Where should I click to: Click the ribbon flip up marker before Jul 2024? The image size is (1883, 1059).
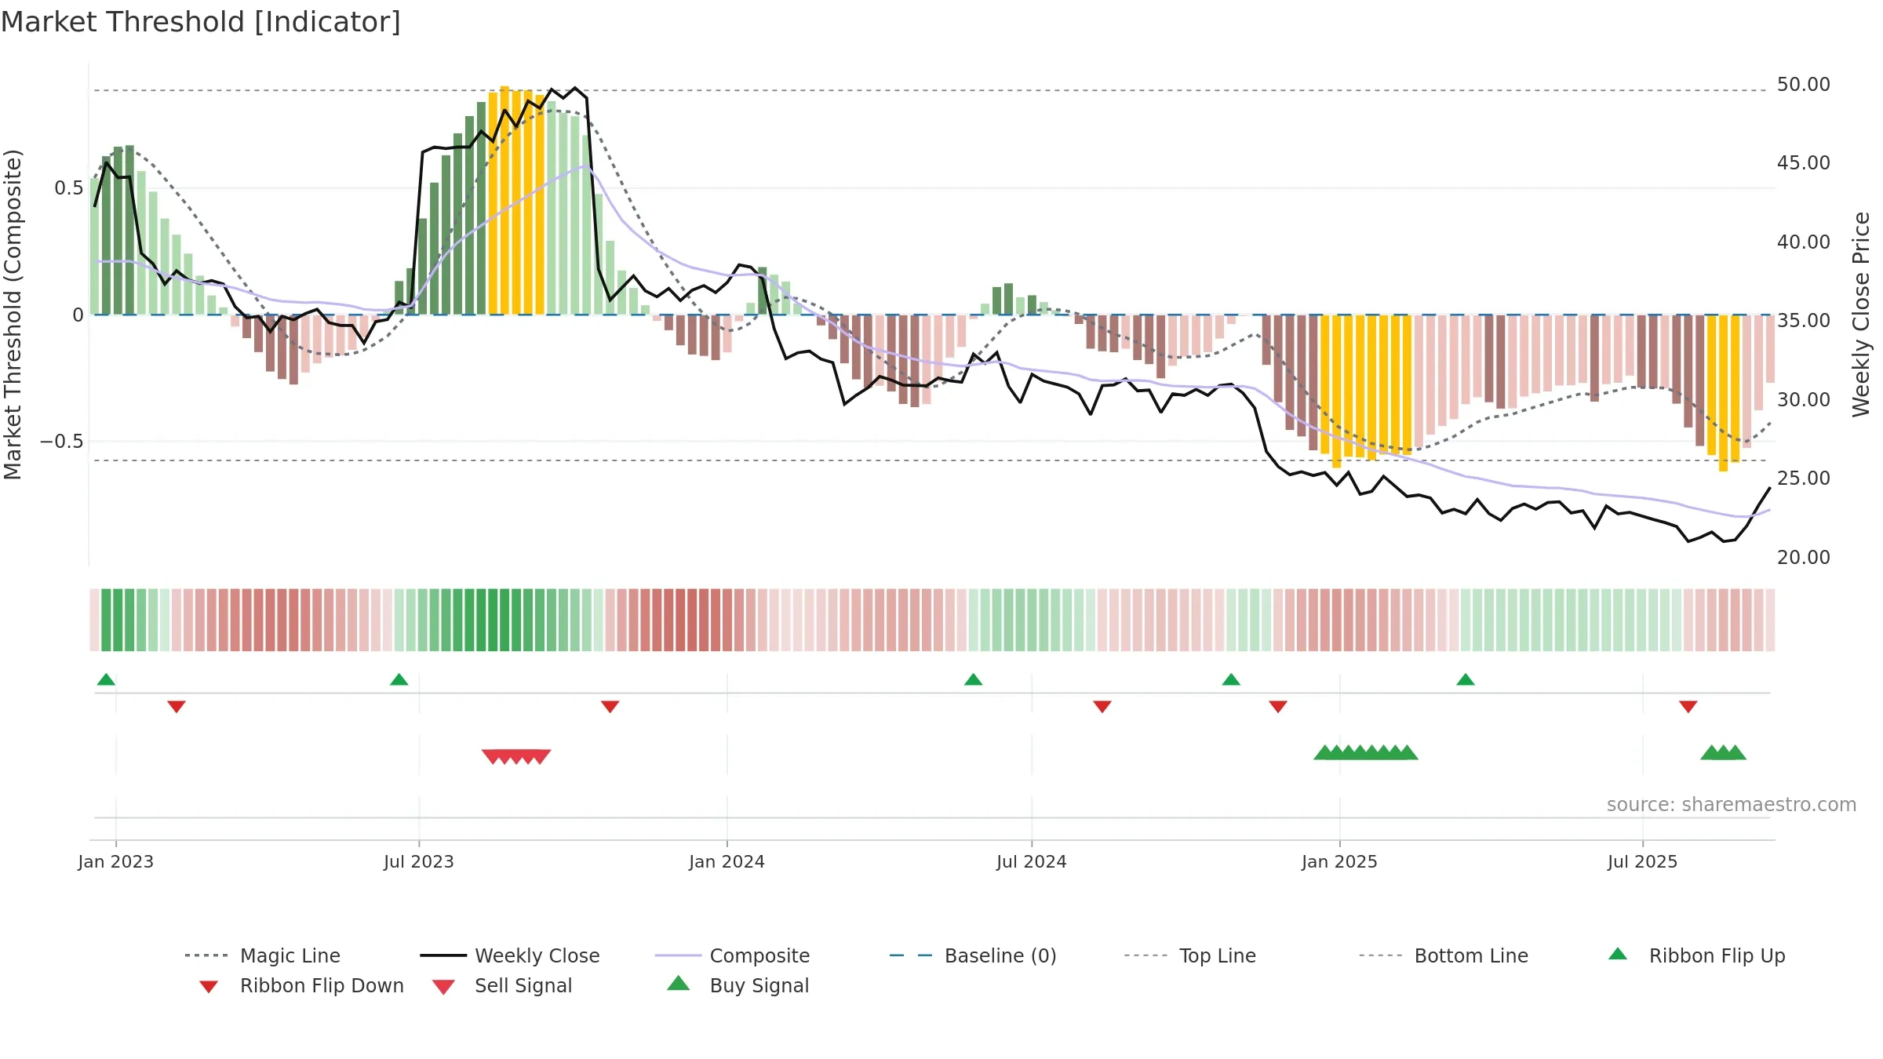(973, 679)
